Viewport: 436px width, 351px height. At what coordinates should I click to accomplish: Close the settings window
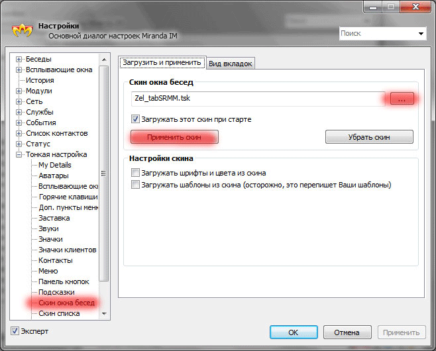415,7
